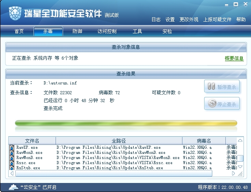Sort results by 文件名 column header
The image size is (251, 192).
pyautogui.click(x=32, y=141)
